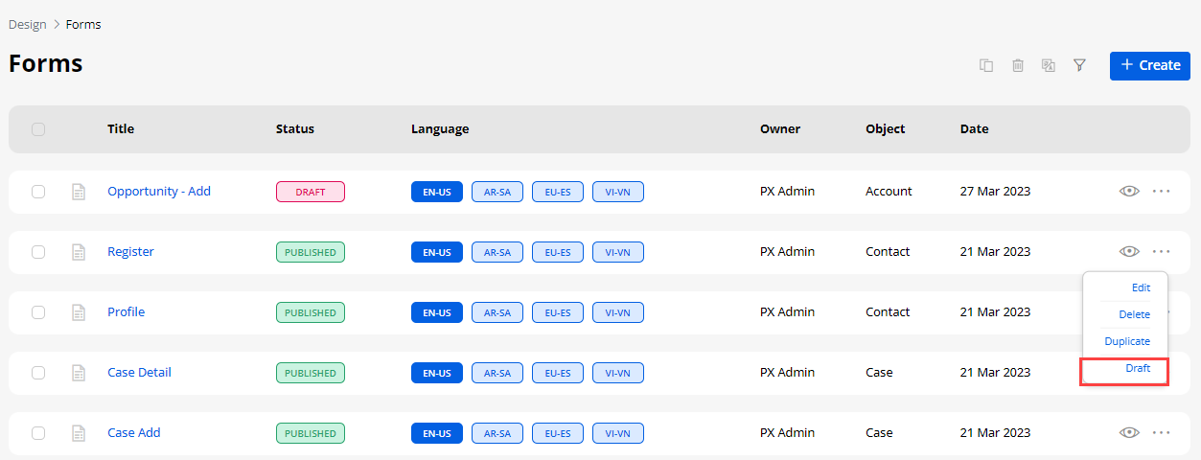Click the Create button
The height and width of the screenshot is (460, 1201).
1149,65
